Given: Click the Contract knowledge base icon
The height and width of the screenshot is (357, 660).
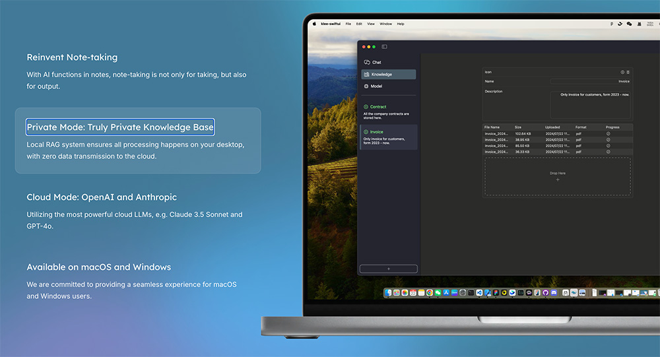Looking at the screenshot, I should [x=366, y=107].
